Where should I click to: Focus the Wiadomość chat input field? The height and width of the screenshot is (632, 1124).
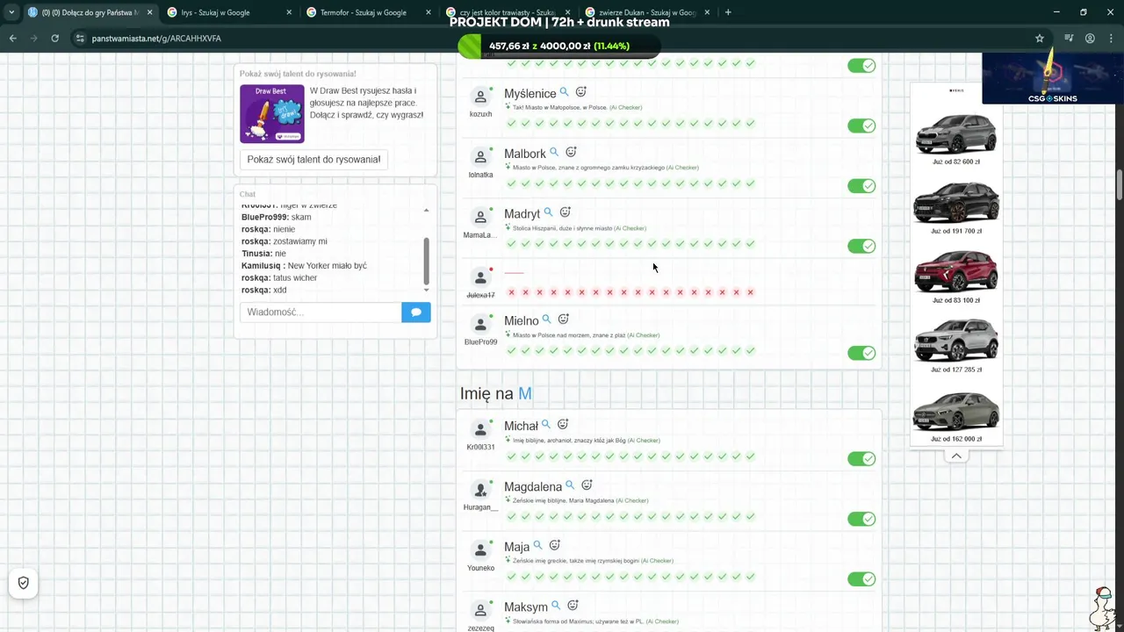point(321,312)
